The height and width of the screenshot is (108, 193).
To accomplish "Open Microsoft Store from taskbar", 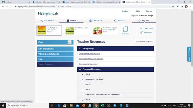I will click(x=65, y=105).
